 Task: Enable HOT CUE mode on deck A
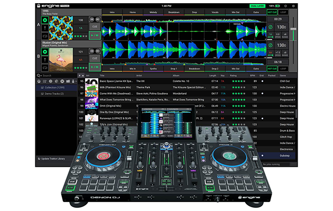click(x=273, y=12)
